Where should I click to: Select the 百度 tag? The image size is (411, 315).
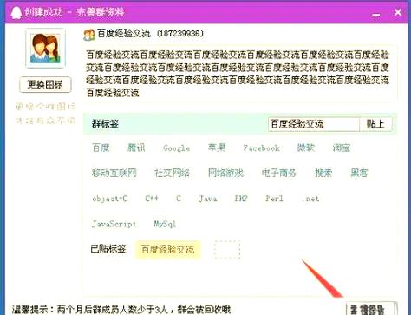pos(101,148)
